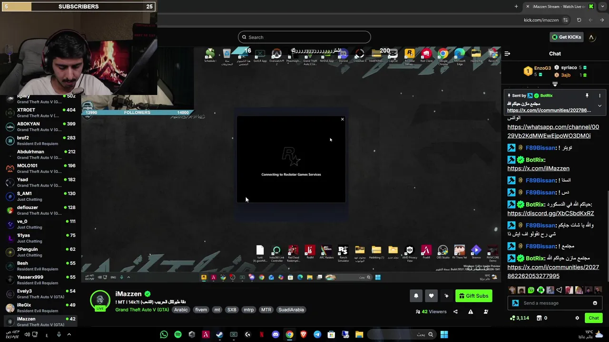Open the emoji picker in chat input
Viewport: 609px width, 342px height.
coord(595,303)
